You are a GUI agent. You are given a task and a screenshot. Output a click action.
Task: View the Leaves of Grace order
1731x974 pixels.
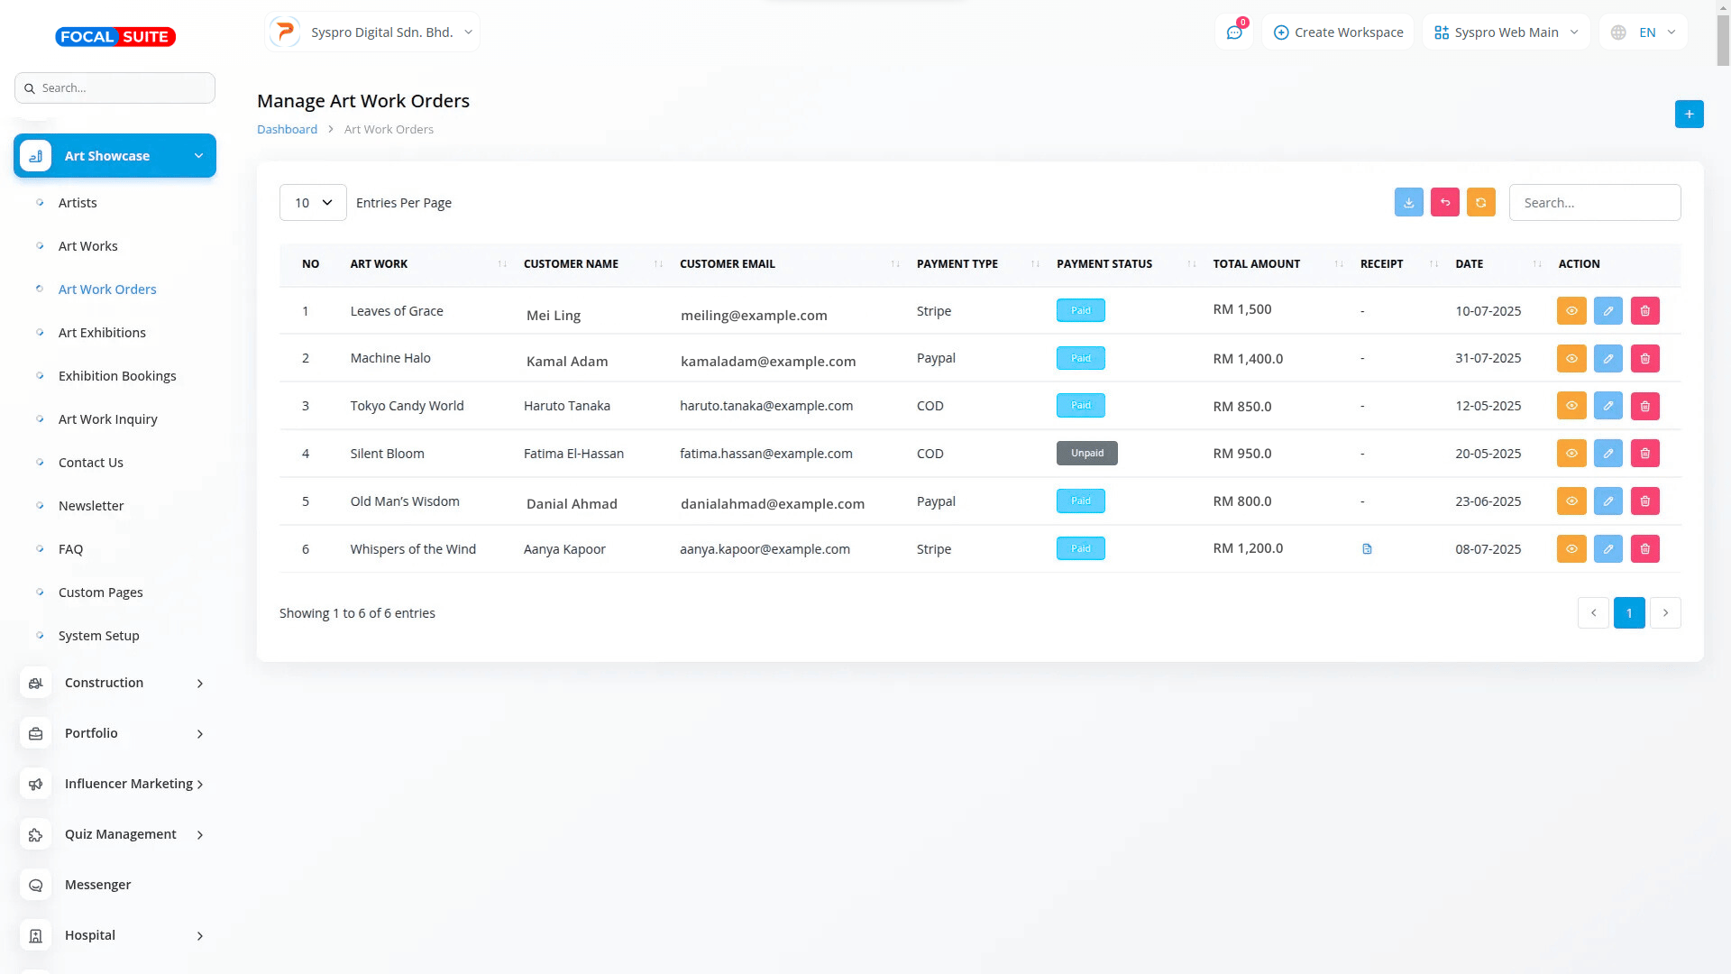click(1571, 311)
